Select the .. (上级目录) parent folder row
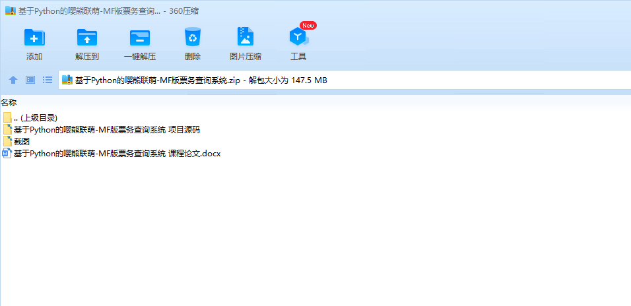The height and width of the screenshot is (306, 631). pyautogui.click(x=30, y=118)
